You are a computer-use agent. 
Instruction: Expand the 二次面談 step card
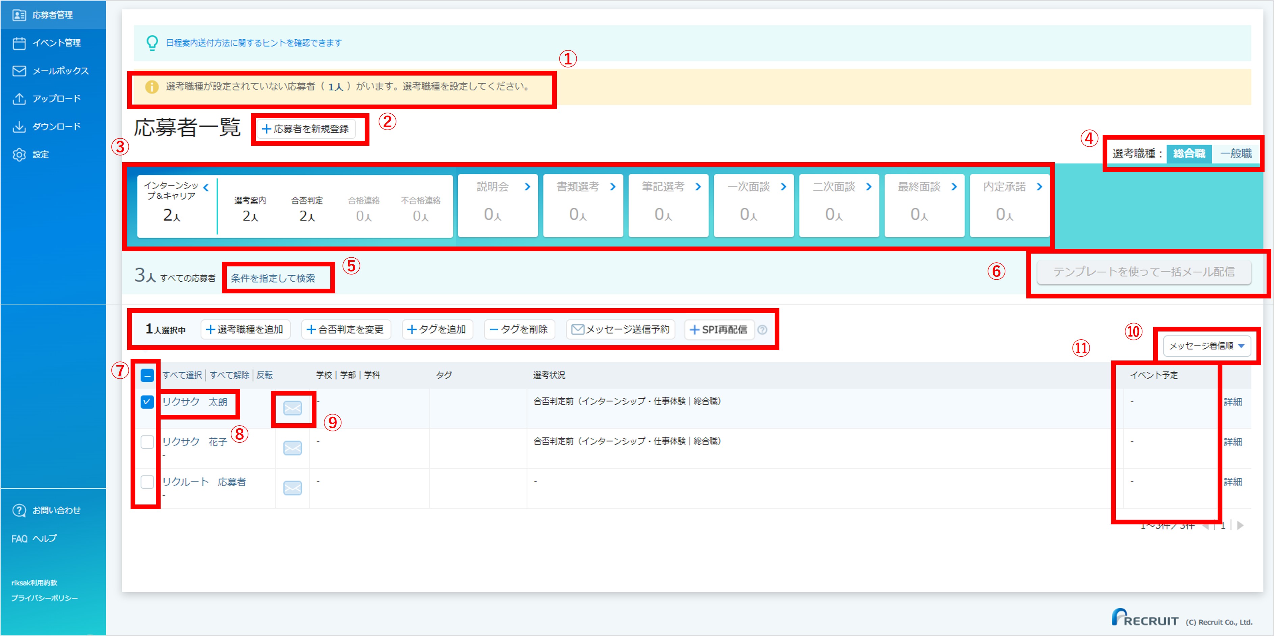pyautogui.click(x=869, y=187)
